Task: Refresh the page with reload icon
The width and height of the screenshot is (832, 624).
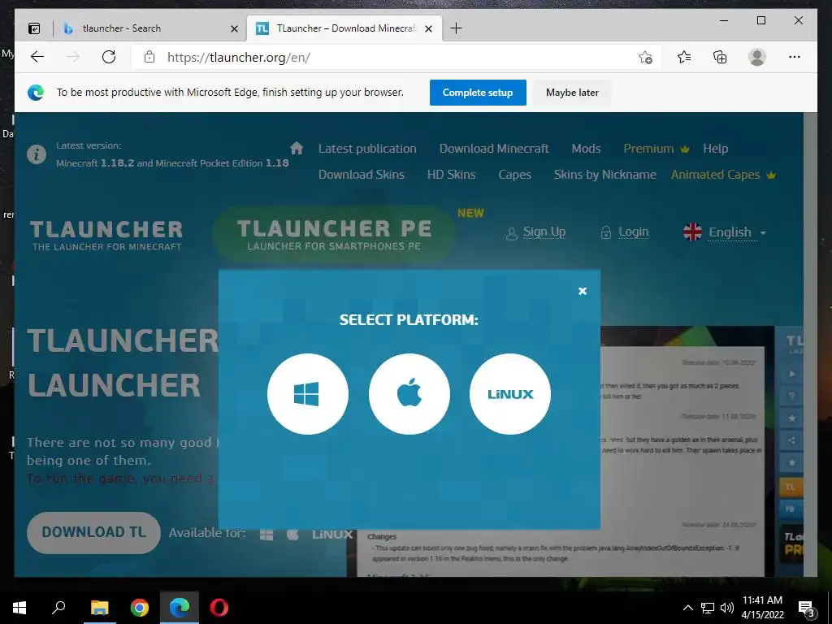Action: [109, 57]
